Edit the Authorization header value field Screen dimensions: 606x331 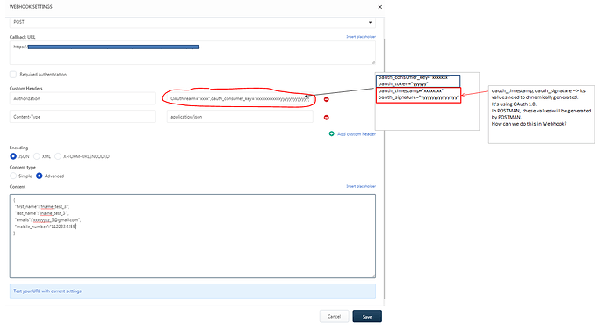240,98
